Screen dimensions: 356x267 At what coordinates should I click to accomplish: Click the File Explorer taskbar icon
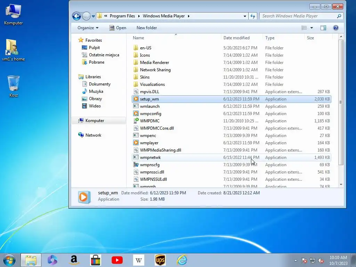point(31,260)
